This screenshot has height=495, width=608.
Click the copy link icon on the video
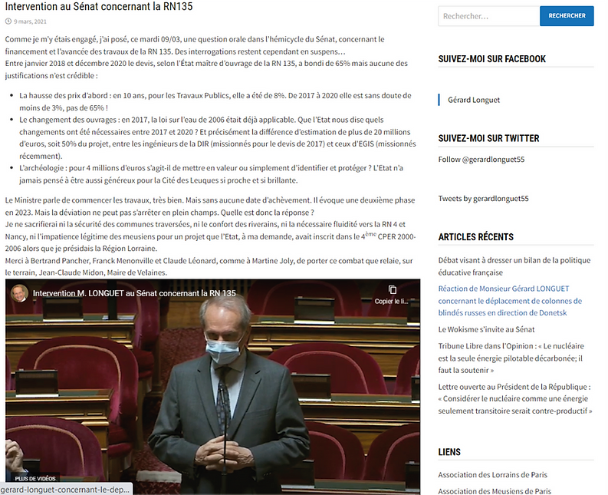[x=393, y=290]
